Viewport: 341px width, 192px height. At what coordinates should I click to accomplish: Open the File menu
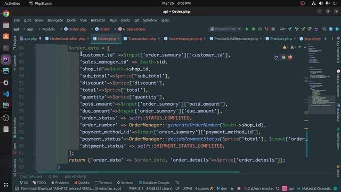tap(17, 20)
